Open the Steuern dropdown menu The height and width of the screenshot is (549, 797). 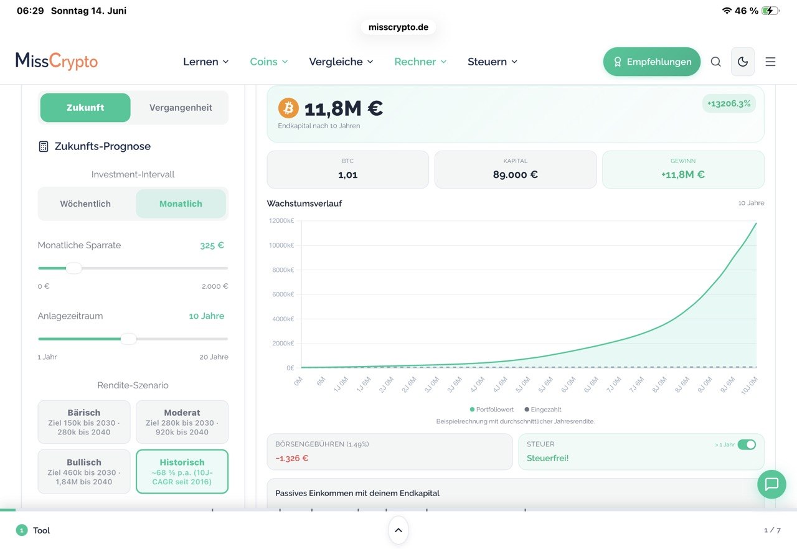click(x=493, y=62)
